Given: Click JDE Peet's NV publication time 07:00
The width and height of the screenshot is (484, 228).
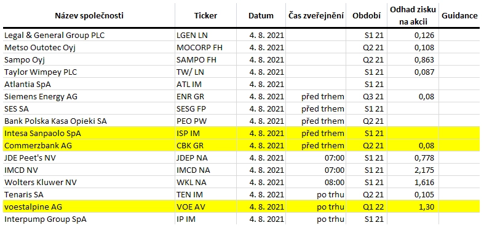Looking at the screenshot, I should point(335,158).
